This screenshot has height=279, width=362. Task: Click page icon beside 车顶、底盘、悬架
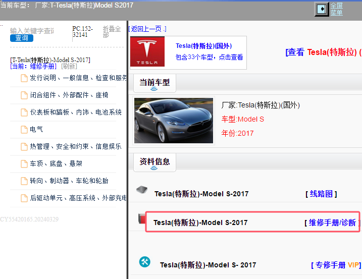pos(24,163)
